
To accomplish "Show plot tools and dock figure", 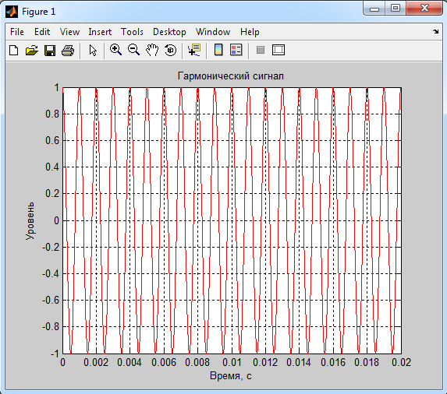I will (278, 50).
